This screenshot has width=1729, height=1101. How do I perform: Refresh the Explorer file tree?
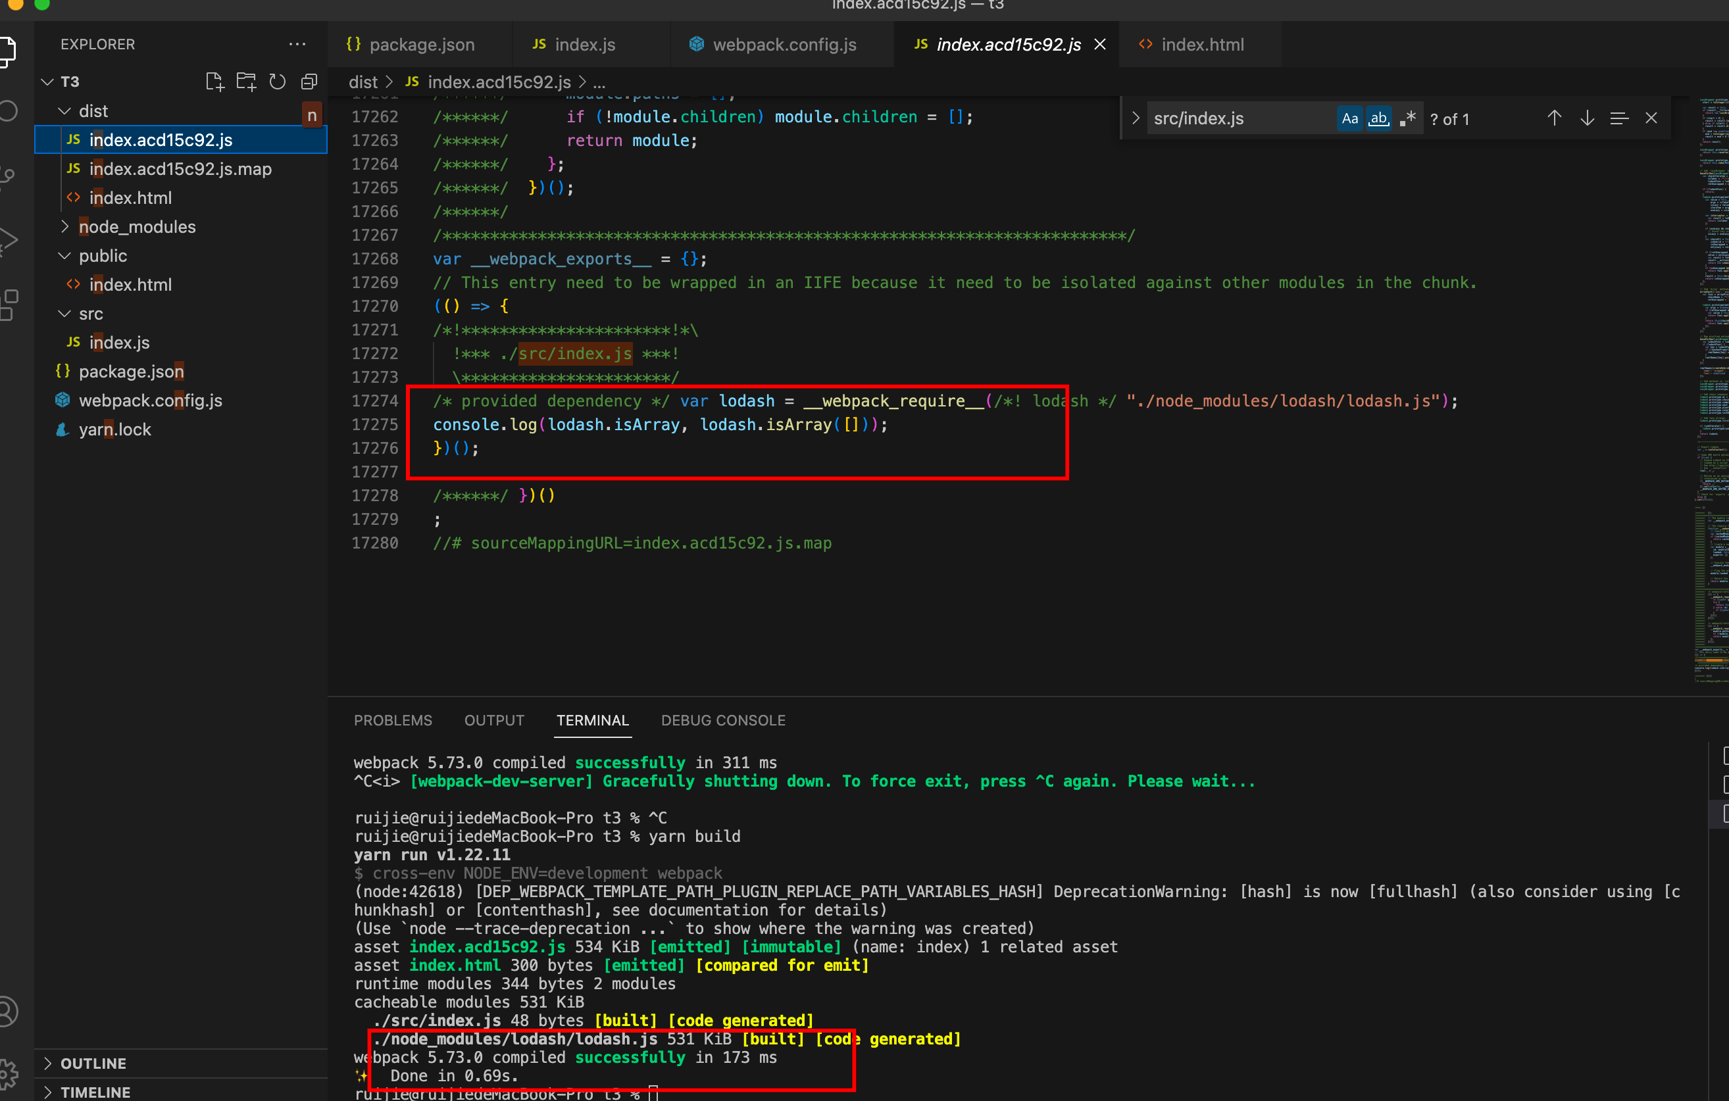click(277, 82)
